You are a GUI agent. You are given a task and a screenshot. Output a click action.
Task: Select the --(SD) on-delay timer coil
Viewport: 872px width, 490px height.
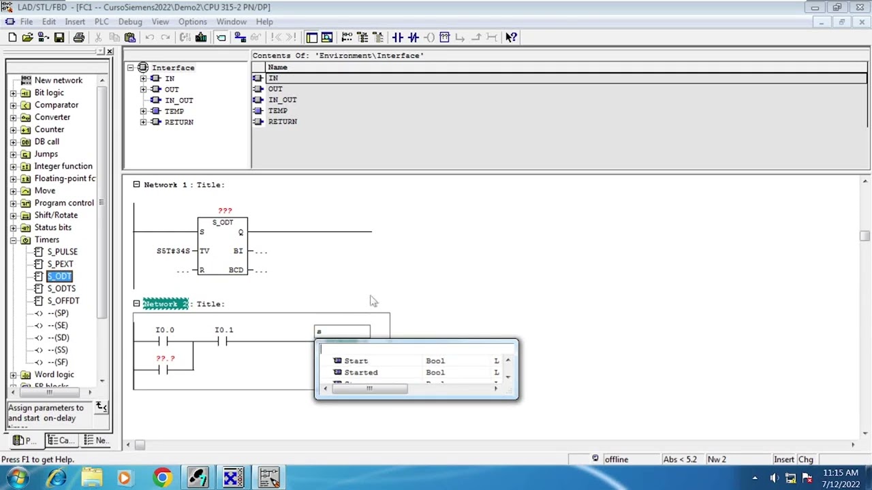pos(58,338)
